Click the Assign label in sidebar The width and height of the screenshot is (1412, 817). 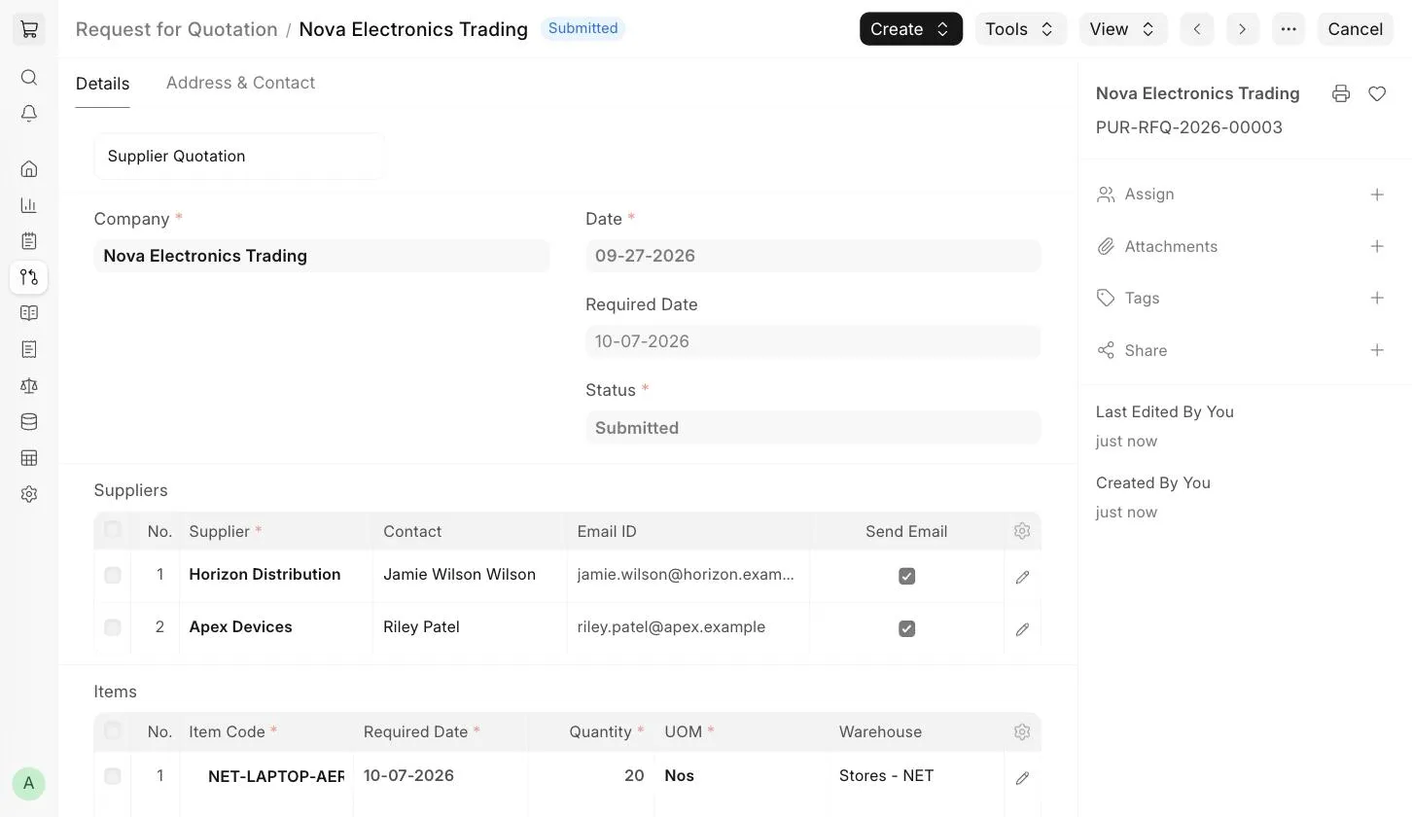point(1149,195)
